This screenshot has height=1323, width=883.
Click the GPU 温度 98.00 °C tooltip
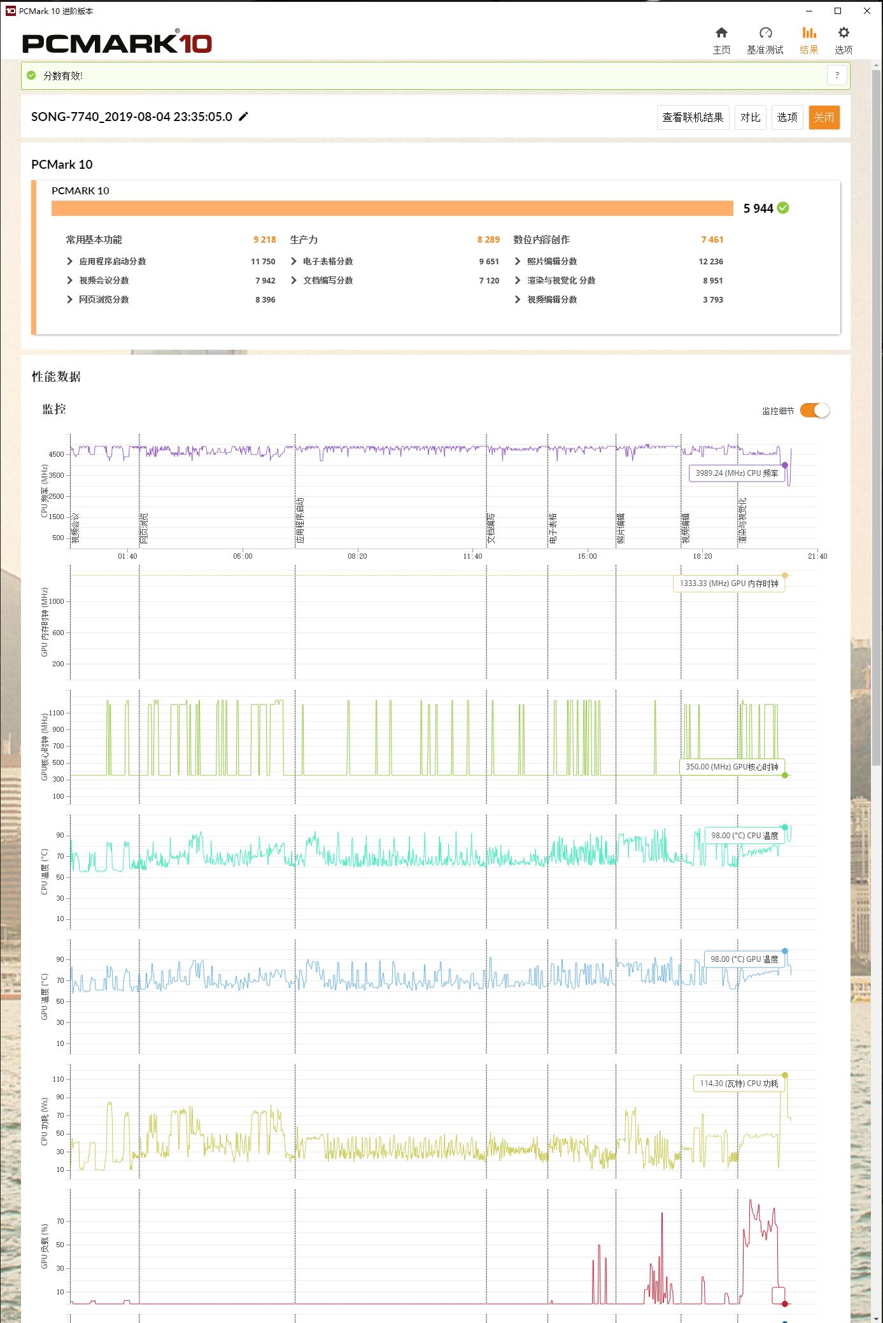744,959
